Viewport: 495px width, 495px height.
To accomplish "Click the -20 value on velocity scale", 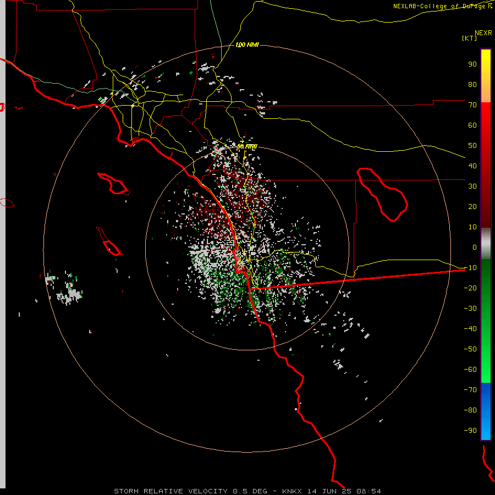I will (470, 288).
